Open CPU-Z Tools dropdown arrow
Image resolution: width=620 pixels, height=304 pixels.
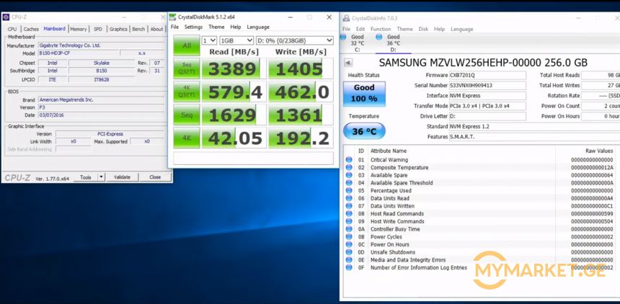(101, 177)
